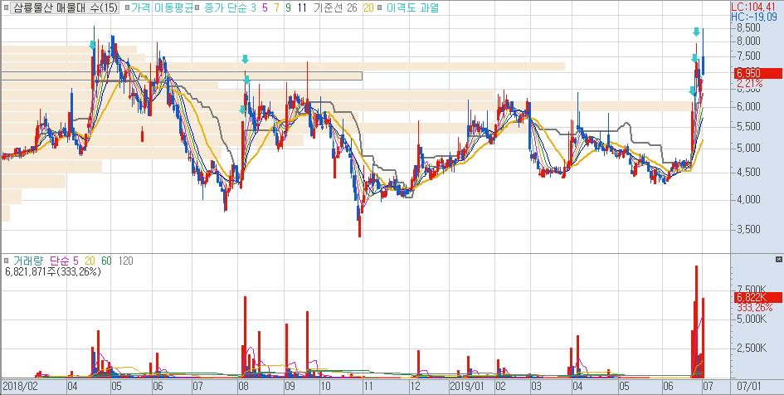
Task: Click the 기준선 26 legend label
Action: [x=335, y=8]
